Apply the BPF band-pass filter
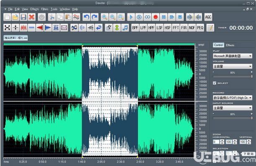Screen dimensions: 256x166 135,28
